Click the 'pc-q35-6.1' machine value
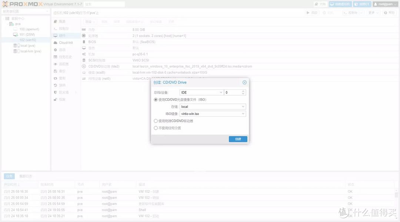 point(140,54)
